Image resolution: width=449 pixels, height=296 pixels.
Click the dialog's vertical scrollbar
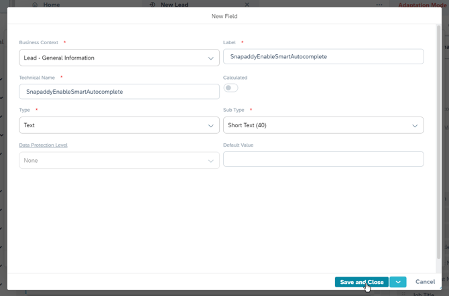coord(439,134)
